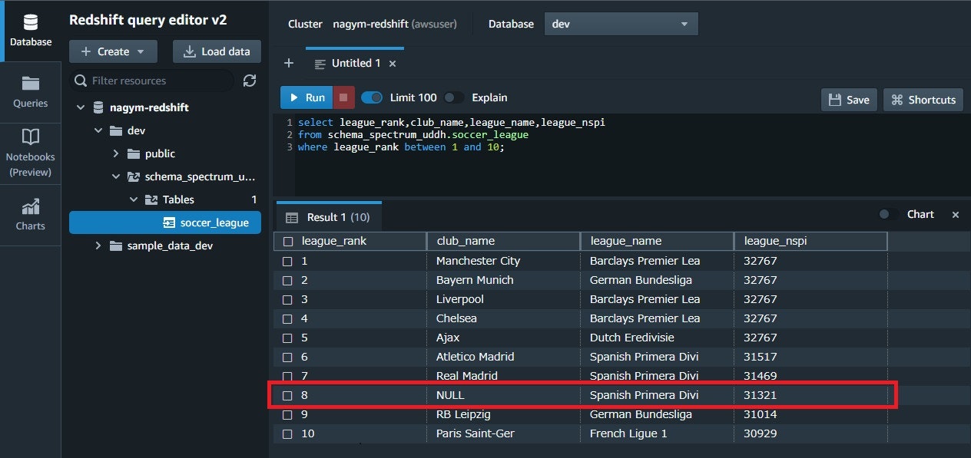Image resolution: width=971 pixels, height=458 pixels.
Task: Check the row for Chelsea
Action: pyautogui.click(x=287, y=318)
